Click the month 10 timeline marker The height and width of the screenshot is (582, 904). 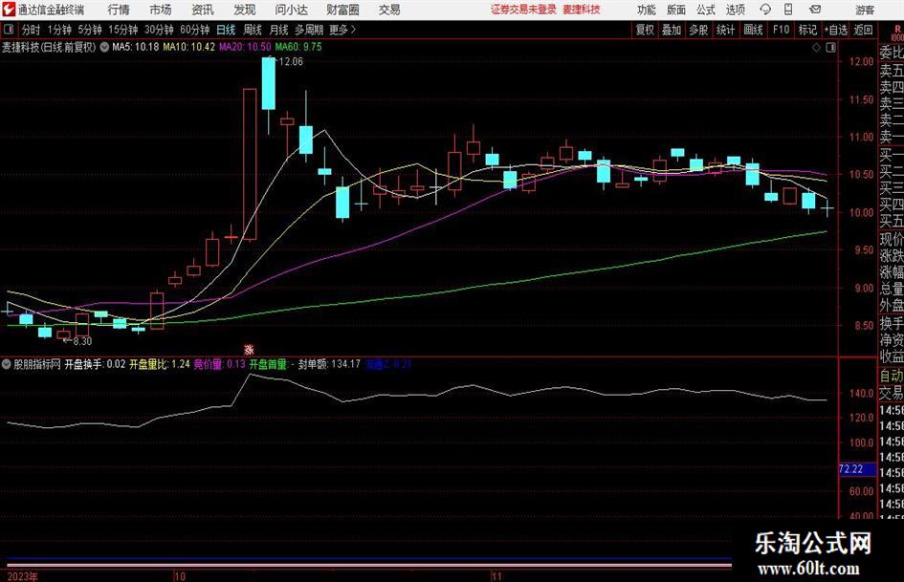(179, 577)
